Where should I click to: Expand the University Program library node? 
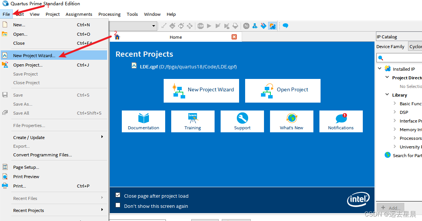[394, 146]
